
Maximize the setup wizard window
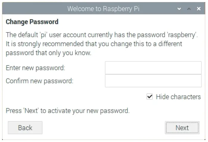pos(189,9)
